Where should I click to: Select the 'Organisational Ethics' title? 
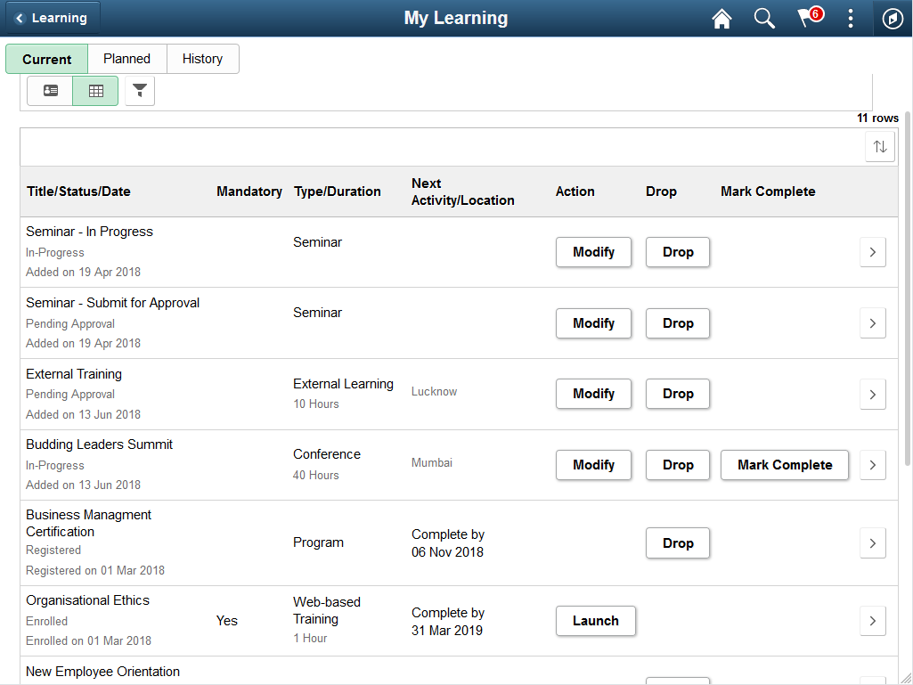point(88,600)
